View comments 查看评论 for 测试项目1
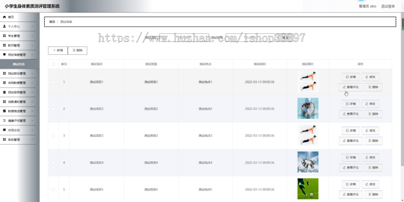Screen dimensions: 404x202 [x=351, y=87]
